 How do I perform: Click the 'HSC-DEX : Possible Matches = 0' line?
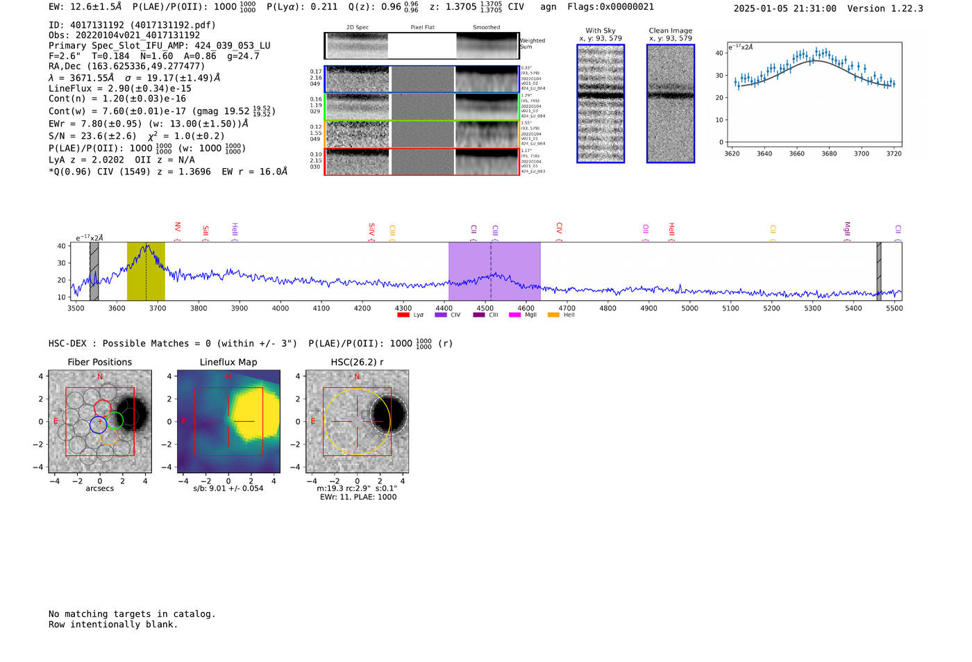tap(251, 343)
